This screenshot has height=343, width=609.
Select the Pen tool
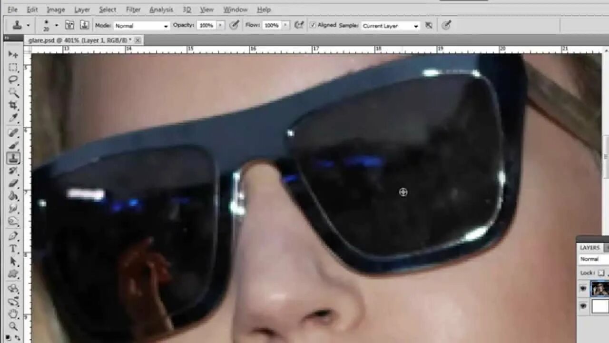point(13,236)
